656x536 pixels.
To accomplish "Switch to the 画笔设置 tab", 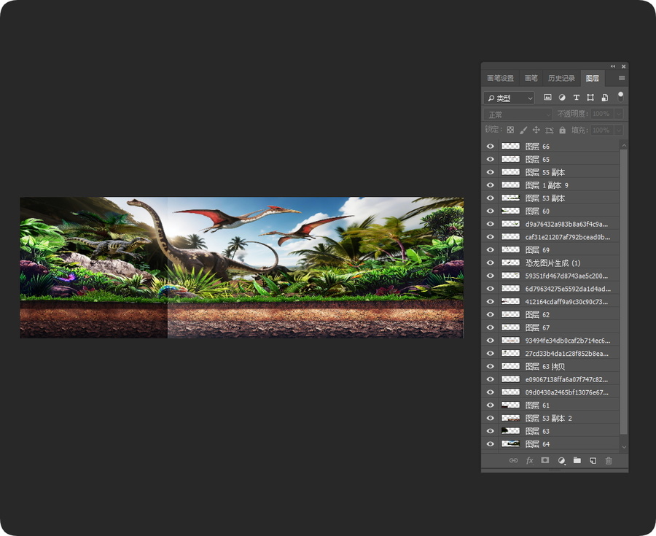I will click(500, 78).
